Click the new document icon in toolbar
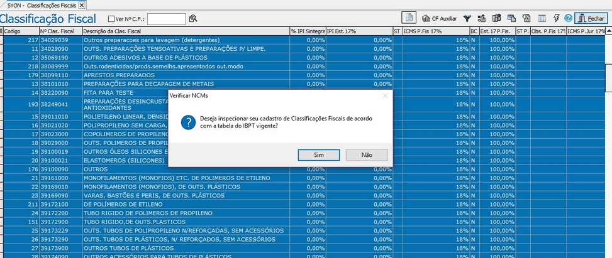Viewport: 612px width, 258px height. pos(409,18)
